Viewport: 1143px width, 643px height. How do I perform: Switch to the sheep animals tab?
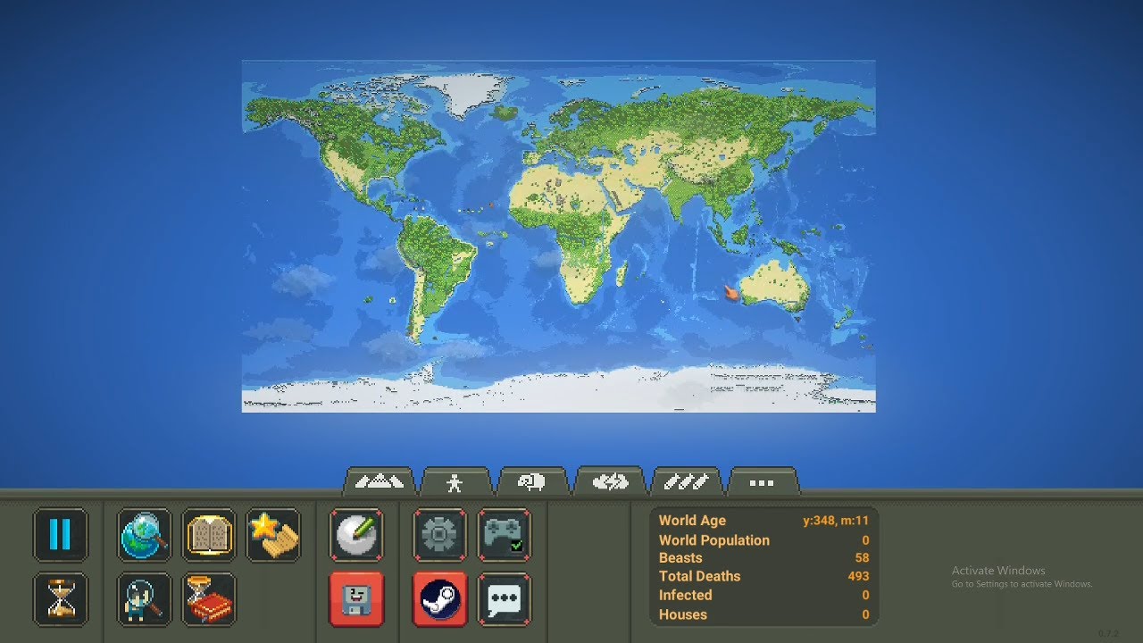click(532, 481)
